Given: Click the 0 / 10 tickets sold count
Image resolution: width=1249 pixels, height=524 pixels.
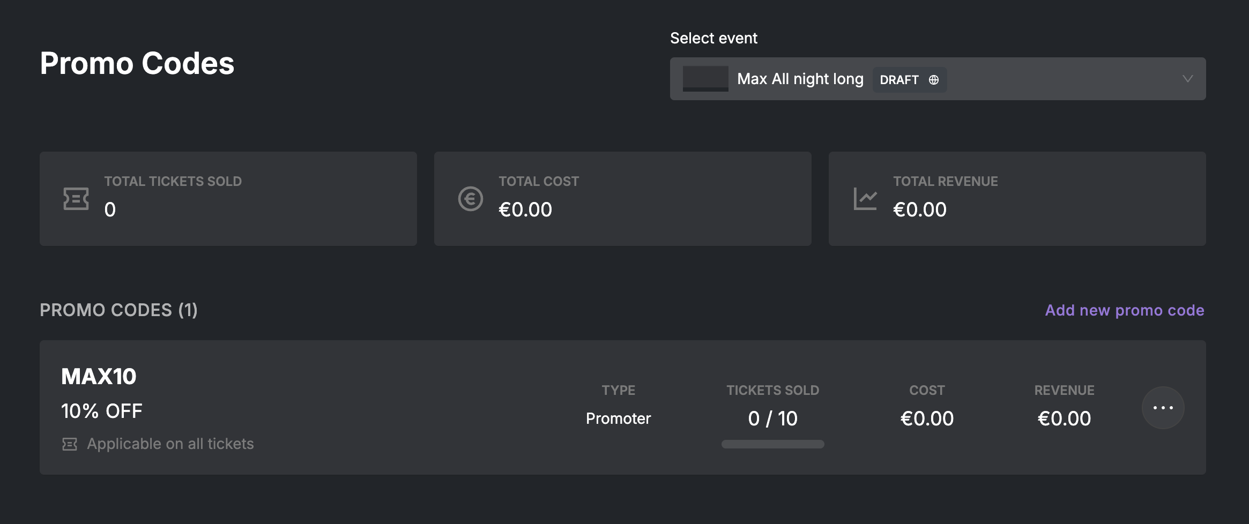Looking at the screenshot, I should (772, 418).
